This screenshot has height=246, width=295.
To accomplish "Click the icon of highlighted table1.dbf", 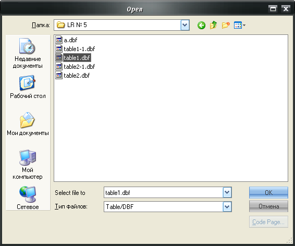I will pyautogui.click(x=59, y=57).
